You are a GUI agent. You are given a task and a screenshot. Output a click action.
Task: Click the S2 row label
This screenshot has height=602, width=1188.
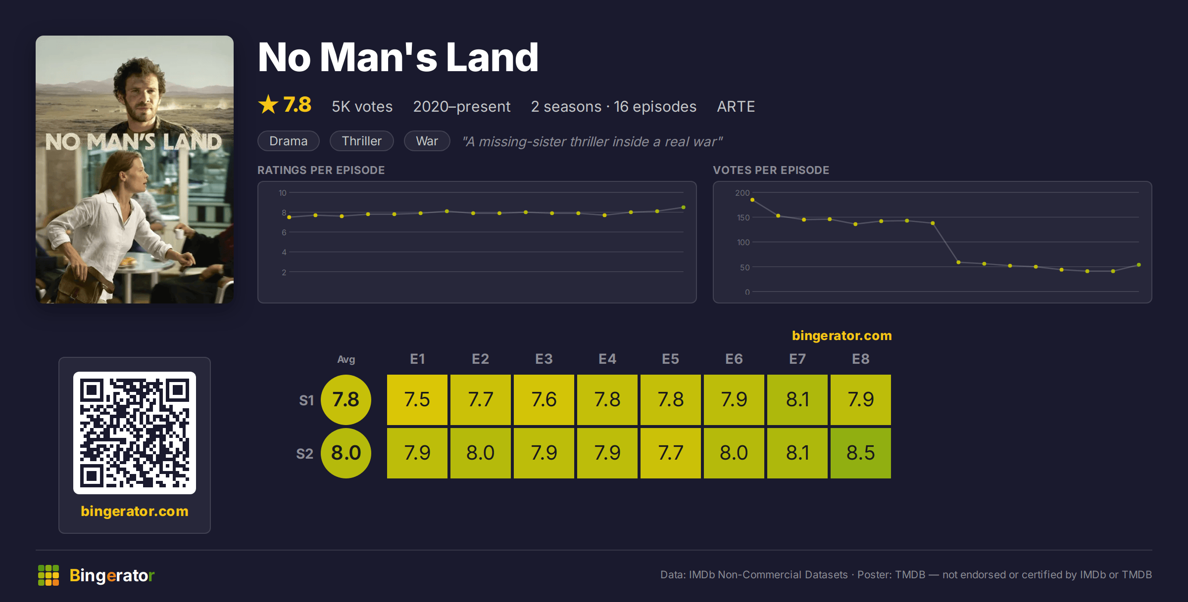(305, 454)
